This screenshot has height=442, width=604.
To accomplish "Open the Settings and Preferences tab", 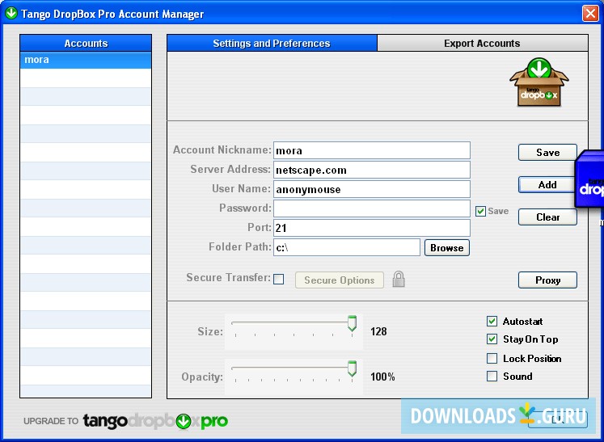I will click(x=272, y=43).
